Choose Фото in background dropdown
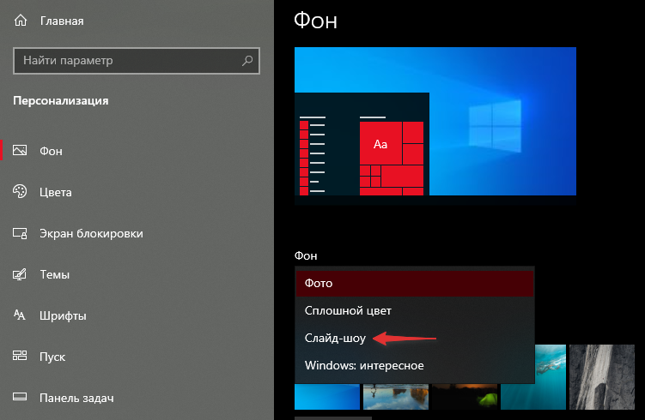 pyautogui.click(x=414, y=283)
